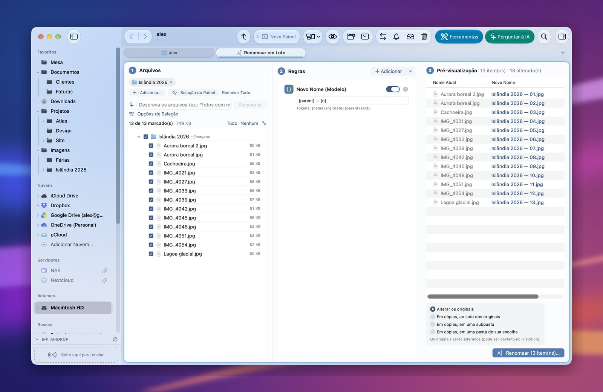This screenshot has width=603, height=392.
Task: Expand the iCloud Drive sidebar item
Action: pos(38,196)
